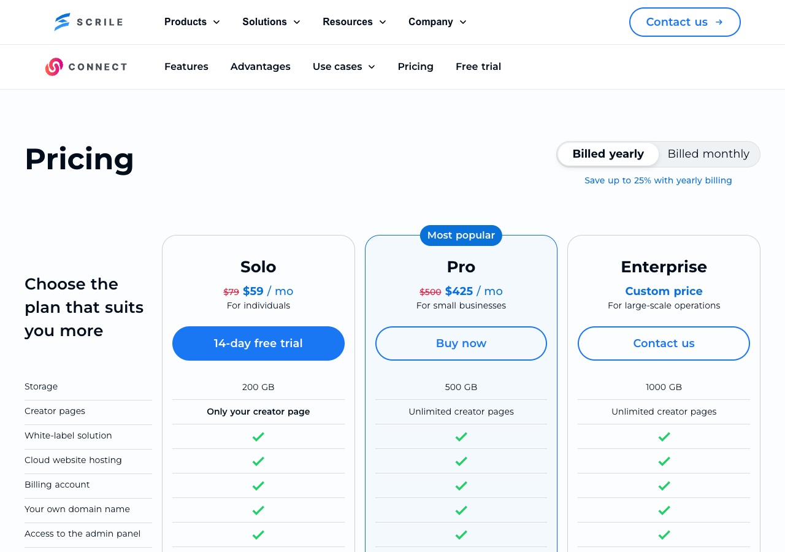The image size is (785, 552).
Task: Click Solo's Billing account checkmark
Action: 258,486
